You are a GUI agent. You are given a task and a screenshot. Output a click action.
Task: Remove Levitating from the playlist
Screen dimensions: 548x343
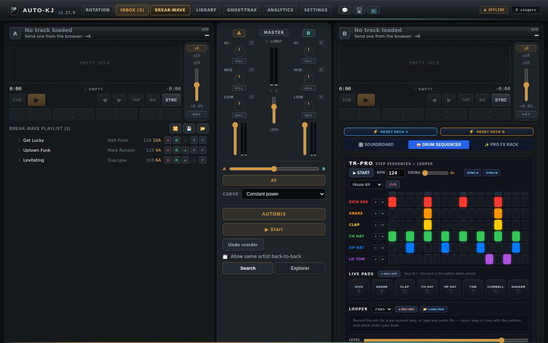tap(203, 160)
